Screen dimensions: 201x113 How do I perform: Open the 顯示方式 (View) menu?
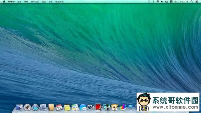click(x=35, y=2)
